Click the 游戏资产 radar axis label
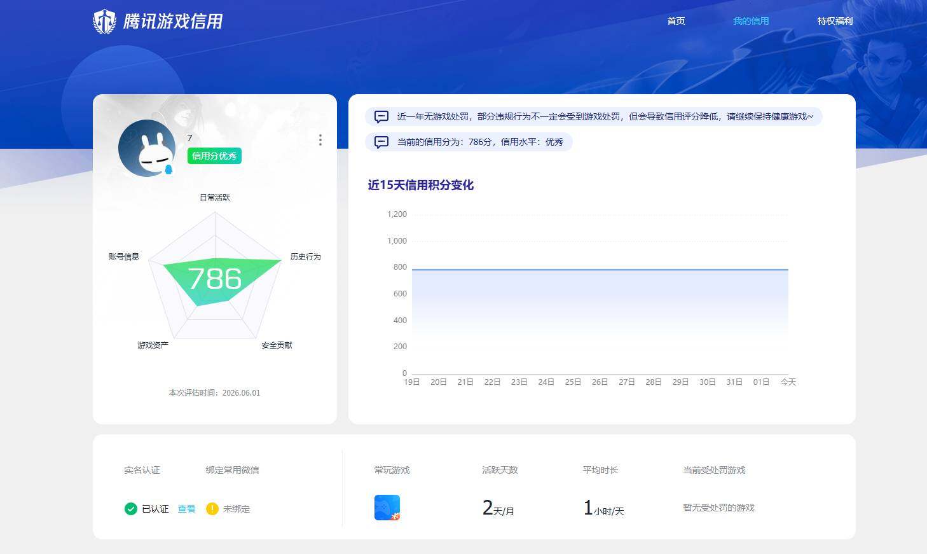The width and height of the screenshot is (927, 554). point(153,345)
